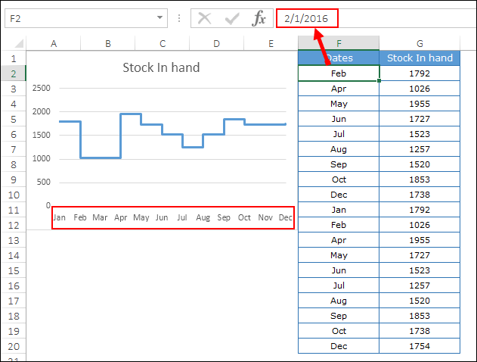Select cell with Dec in row 10
Screen dimensions: 477x362
[339, 195]
